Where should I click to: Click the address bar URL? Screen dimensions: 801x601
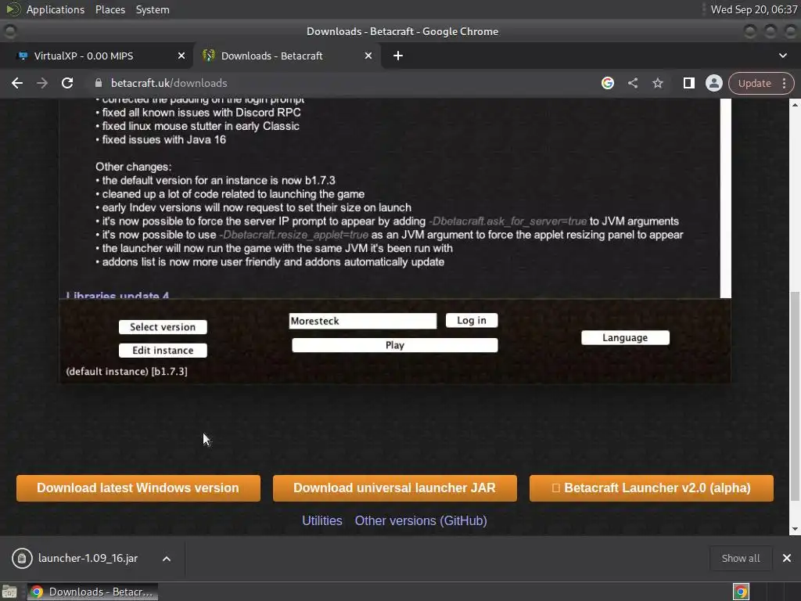click(x=169, y=83)
